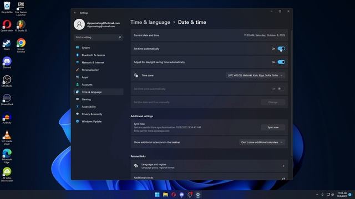The width and height of the screenshot is (355, 199).
Task: Click the Sync now button
Action: [273, 128]
